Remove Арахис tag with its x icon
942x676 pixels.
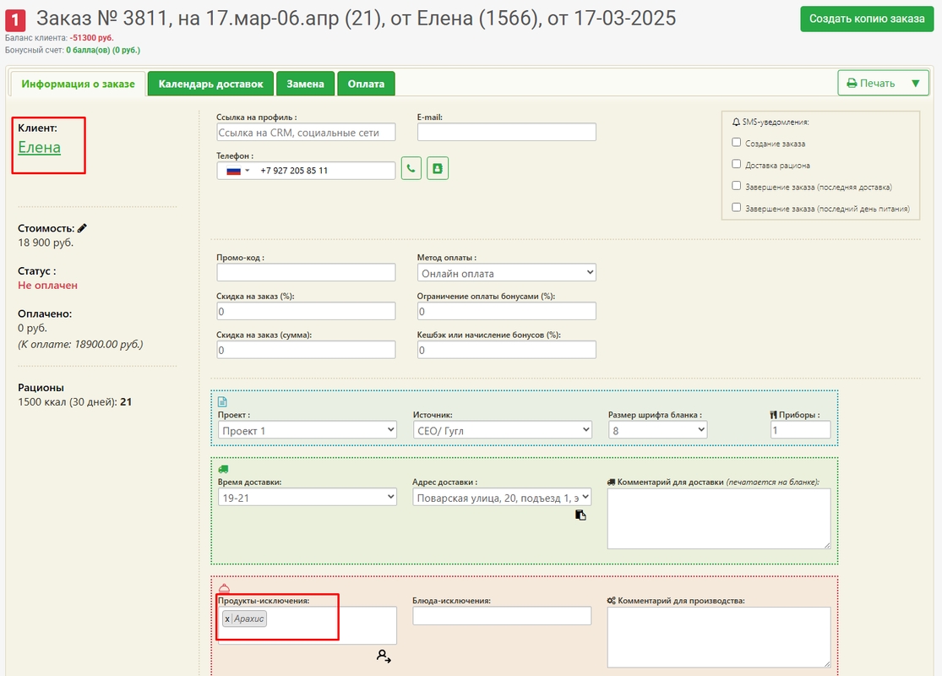pyautogui.click(x=227, y=619)
